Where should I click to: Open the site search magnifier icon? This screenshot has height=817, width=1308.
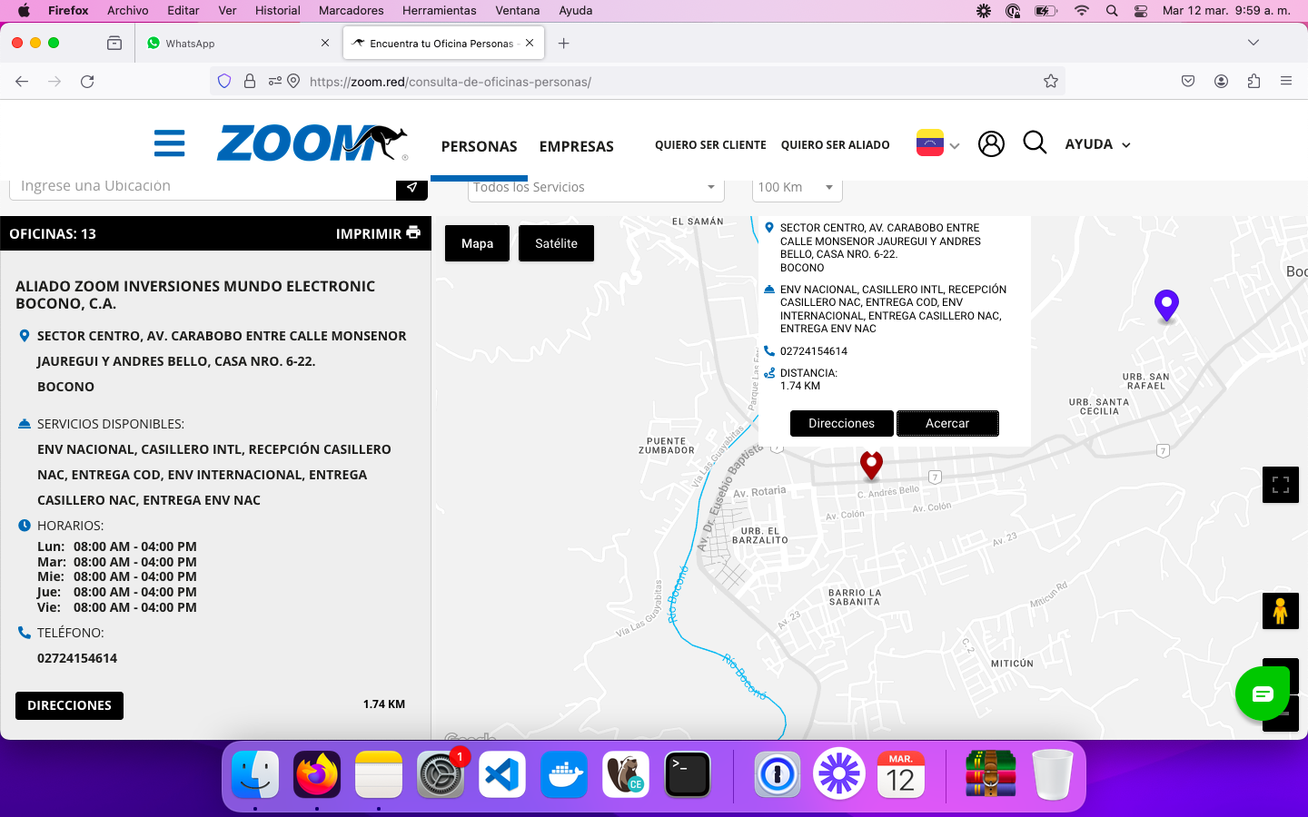pyautogui.click(x=1035, y=143)
